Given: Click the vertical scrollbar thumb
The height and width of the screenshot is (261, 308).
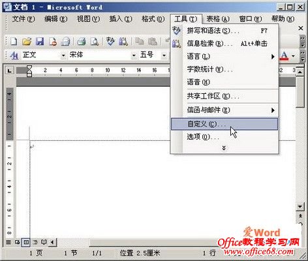Looking at the screenshot, I should [x=300, y=92].
